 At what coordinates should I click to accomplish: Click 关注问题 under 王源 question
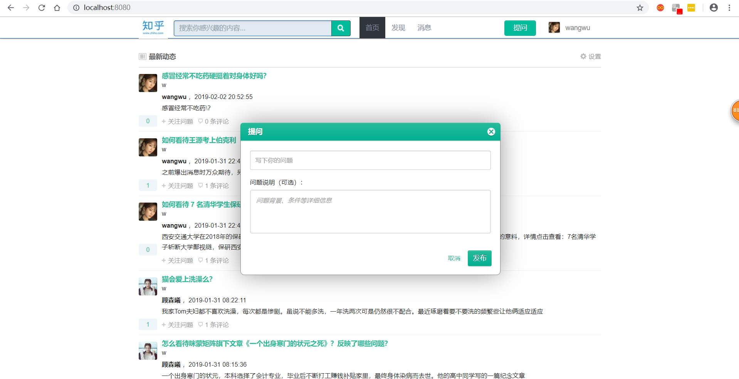(177, 186)
